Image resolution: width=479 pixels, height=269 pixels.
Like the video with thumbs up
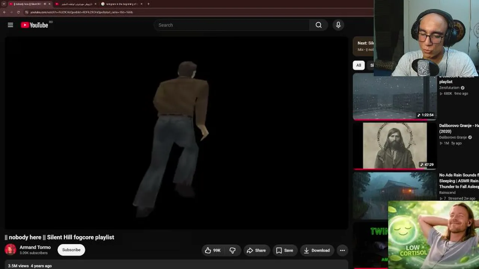213,250
